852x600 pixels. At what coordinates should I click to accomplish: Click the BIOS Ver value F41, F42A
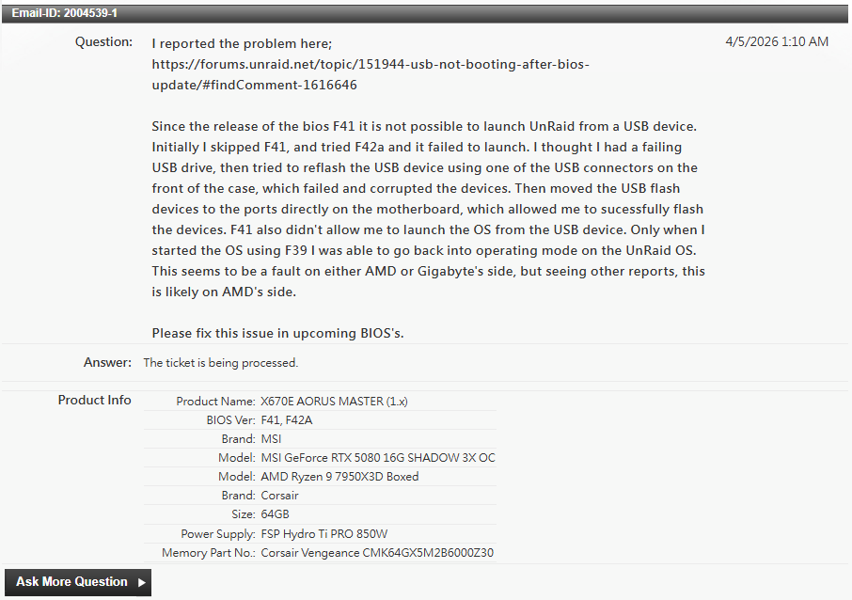click(x=287, y=420)
